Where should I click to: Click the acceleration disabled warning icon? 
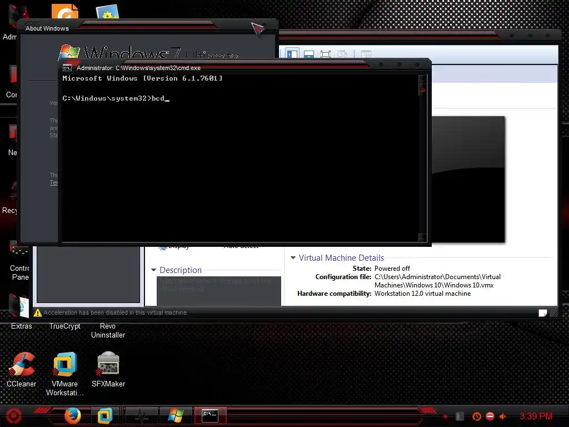coord(38,312)
